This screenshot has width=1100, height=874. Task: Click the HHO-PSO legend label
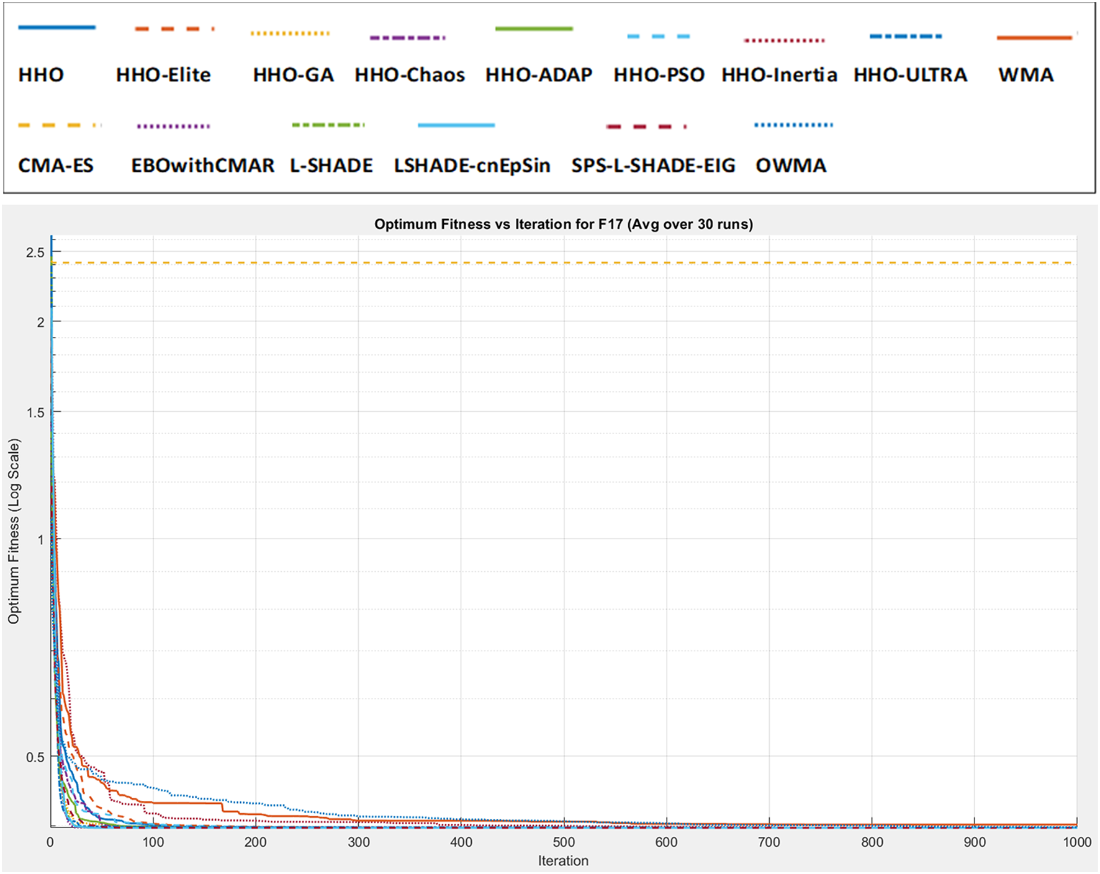coord(659,75)
